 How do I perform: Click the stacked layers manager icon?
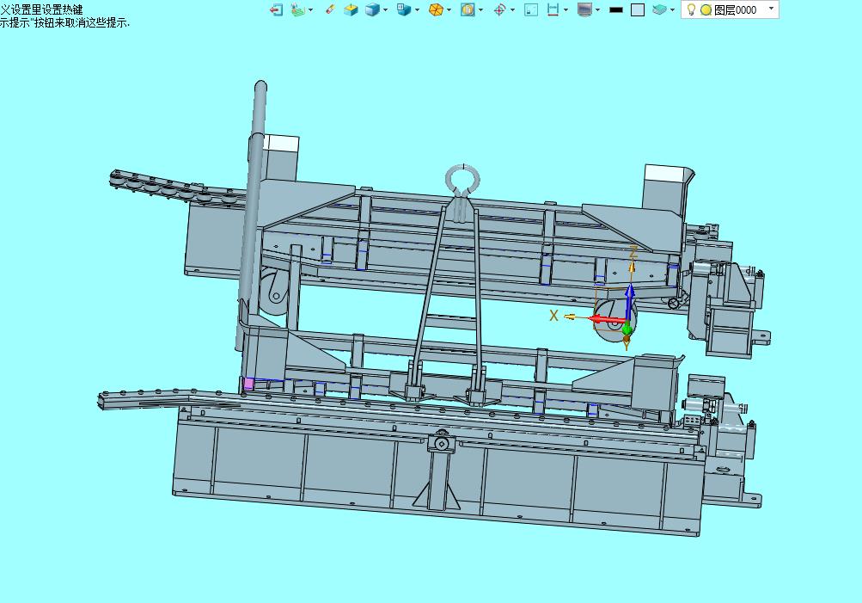pos(659,9)
